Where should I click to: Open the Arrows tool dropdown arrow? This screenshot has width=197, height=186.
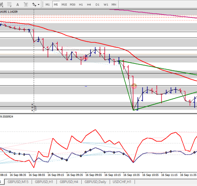coord(38,5)
